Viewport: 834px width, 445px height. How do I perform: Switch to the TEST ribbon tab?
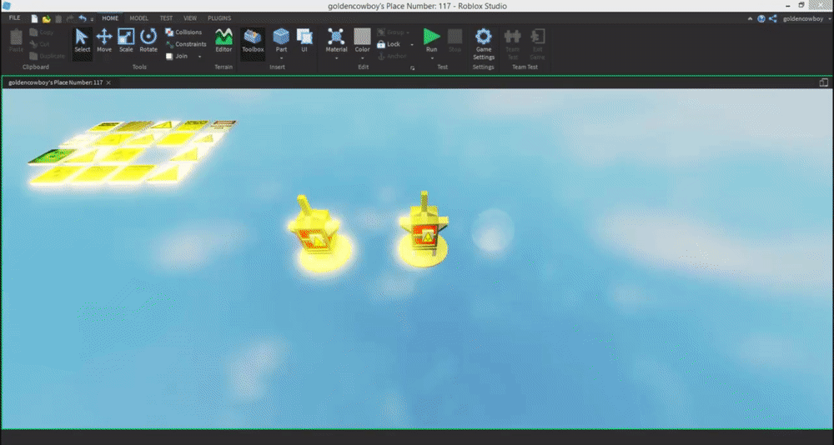point(167,18)
